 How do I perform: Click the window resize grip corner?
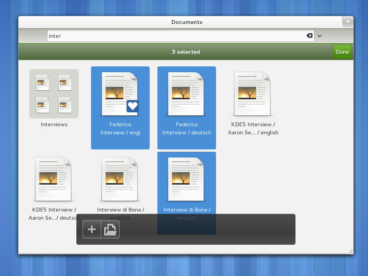(x=351, y=251)
